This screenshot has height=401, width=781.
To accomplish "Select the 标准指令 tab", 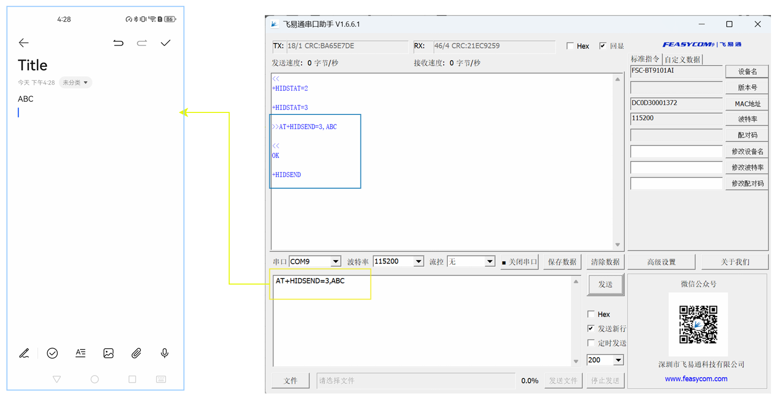I will (x=645, y=59).
